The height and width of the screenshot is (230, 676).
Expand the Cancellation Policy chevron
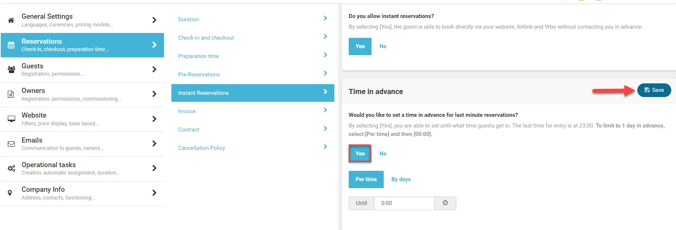coord(325,147)
